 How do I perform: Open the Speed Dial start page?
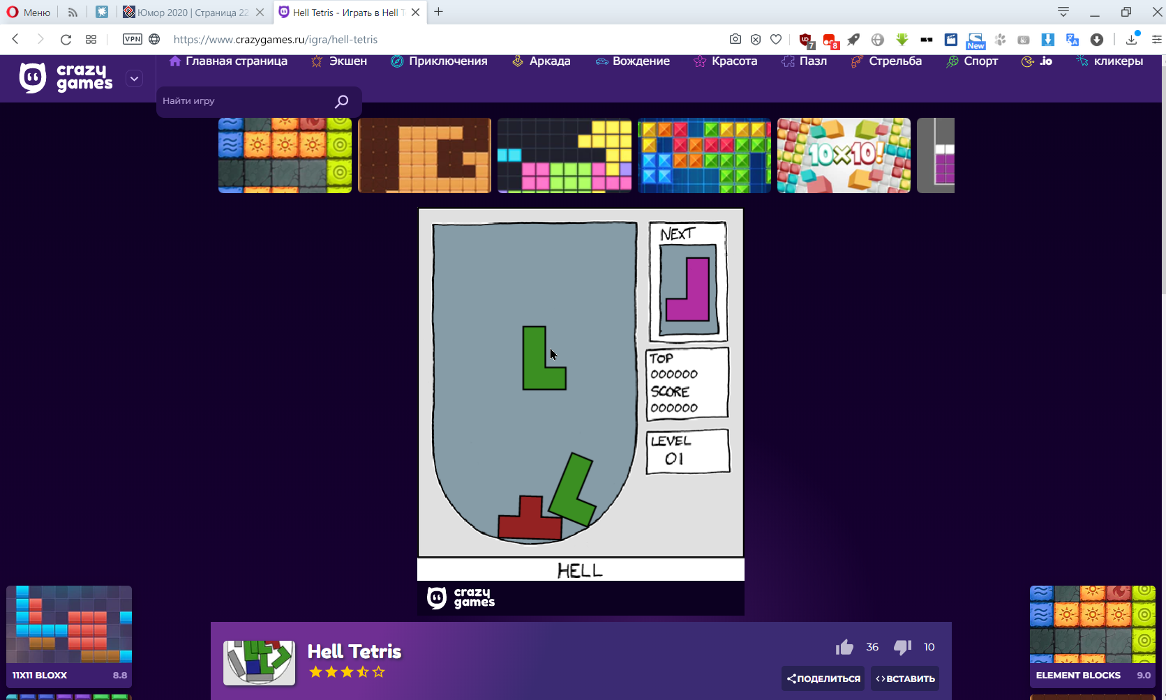click(x=91, y=39)
